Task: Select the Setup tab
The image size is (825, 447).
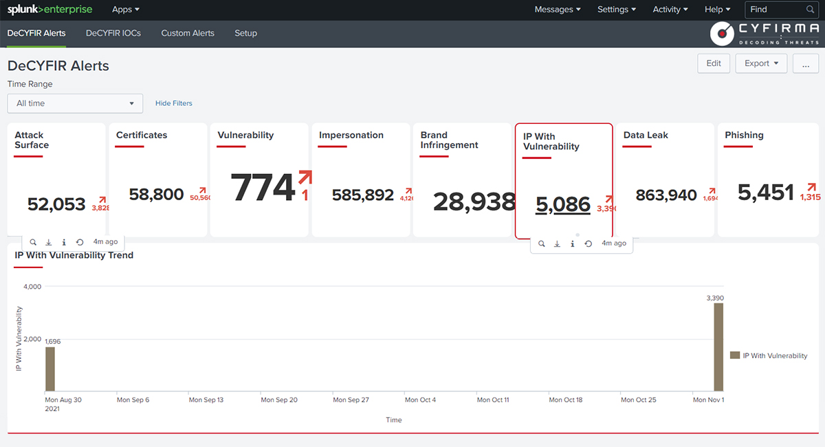Action: click(x=245, y=33)
